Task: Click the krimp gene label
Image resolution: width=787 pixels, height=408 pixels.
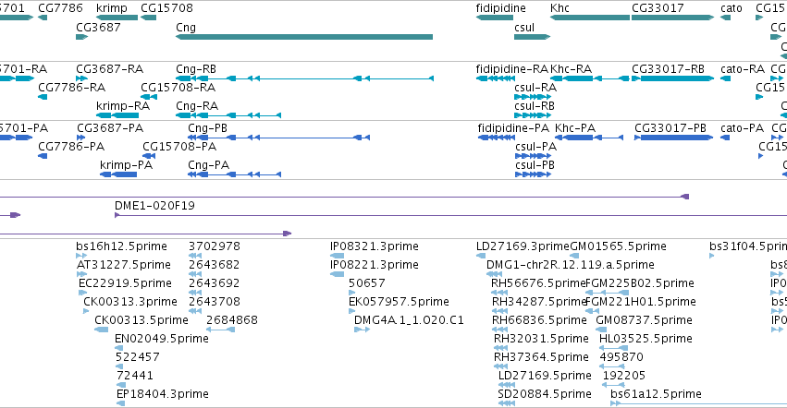Action: pos(111,8)
